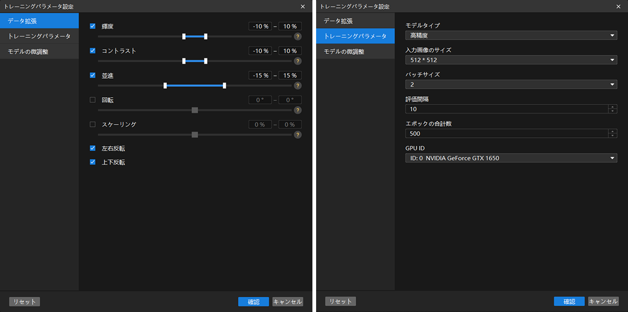Click the コントラスト slider left handle
This screenshot has width=628, height=312.
[184, 61]
